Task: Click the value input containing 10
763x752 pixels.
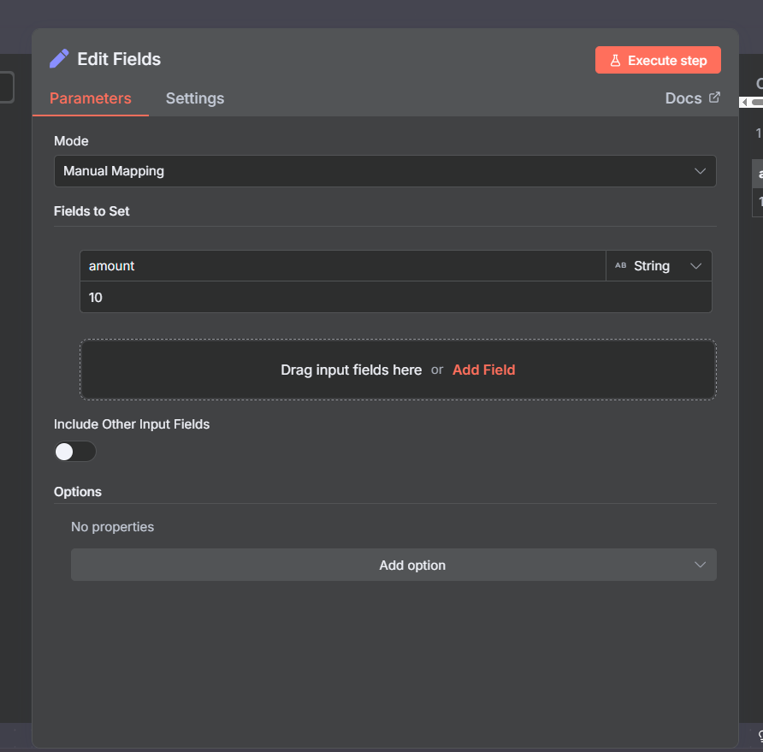Action: click(x=395, y=298)
